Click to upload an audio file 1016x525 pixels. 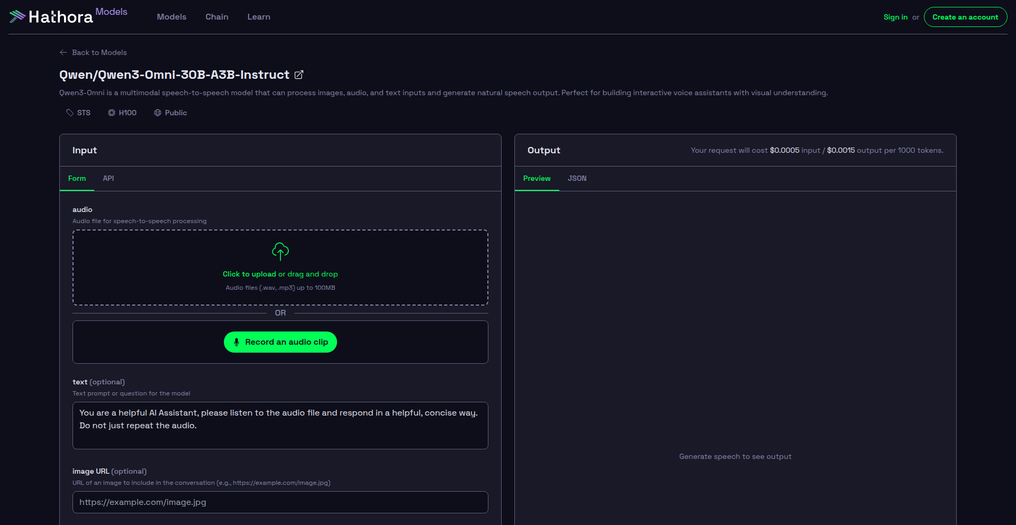[249, 274]
